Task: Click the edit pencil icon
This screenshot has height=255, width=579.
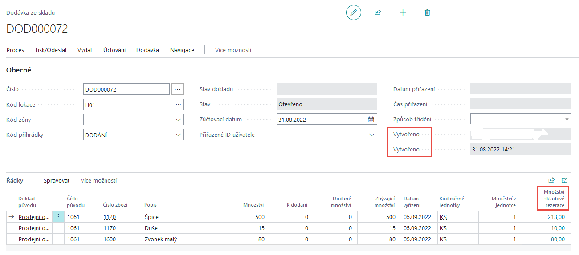Action: (x=353, y=12)
